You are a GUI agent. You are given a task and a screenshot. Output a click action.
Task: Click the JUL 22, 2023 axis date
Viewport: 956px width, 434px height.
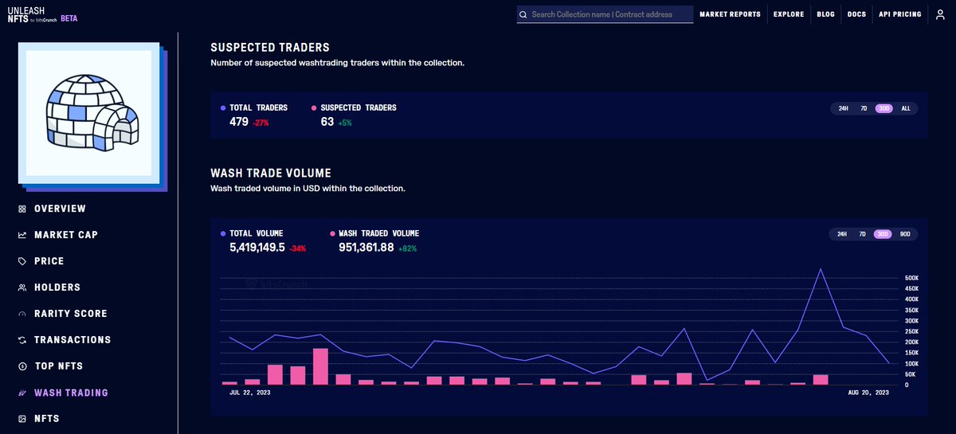249,393
